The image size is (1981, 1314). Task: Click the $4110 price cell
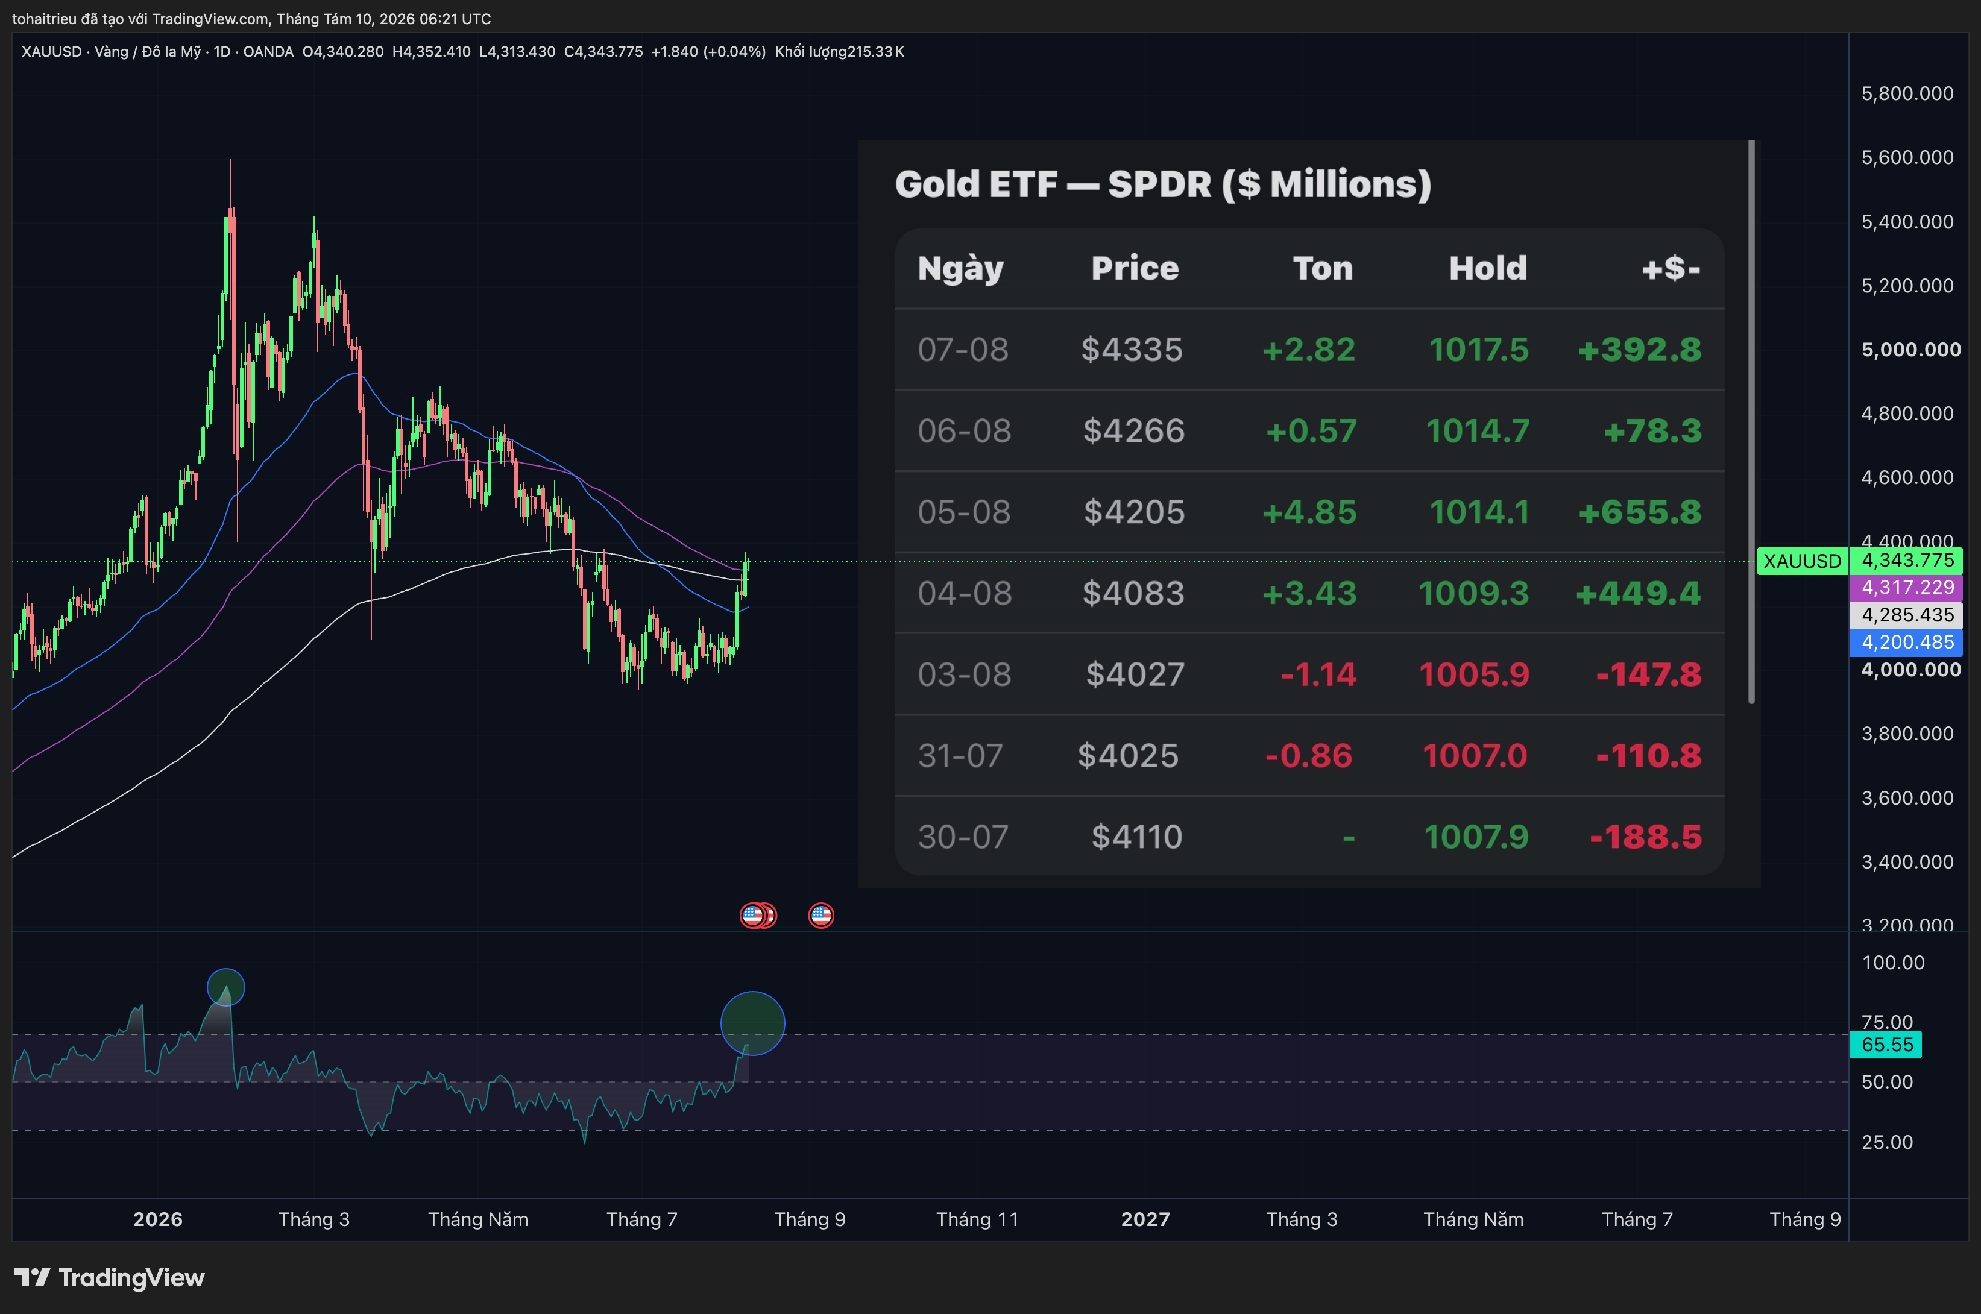(1136, 837)
